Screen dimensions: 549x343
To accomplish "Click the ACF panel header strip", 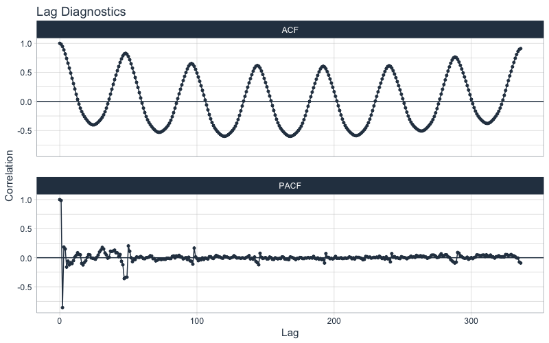I will [x=290, y=29].
